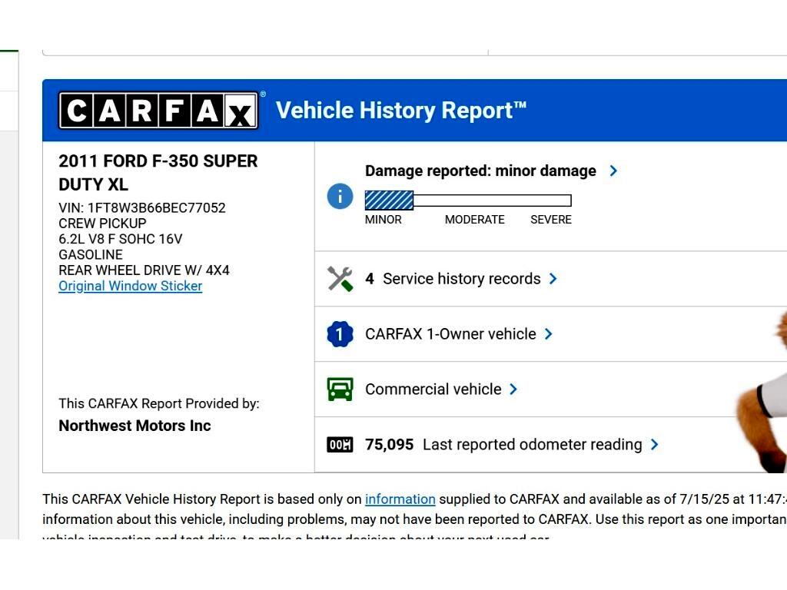The width and height of the screenshot is (787, 590).
Task: Click the blue 1-Owner badge icon
Action: click(x=340, y=334)
